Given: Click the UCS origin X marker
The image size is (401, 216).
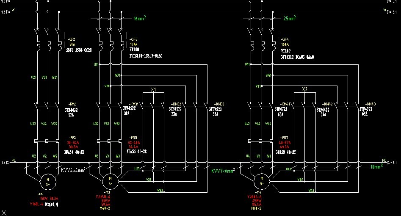Looking at the screenshot, I should click(x=4, y=212).
